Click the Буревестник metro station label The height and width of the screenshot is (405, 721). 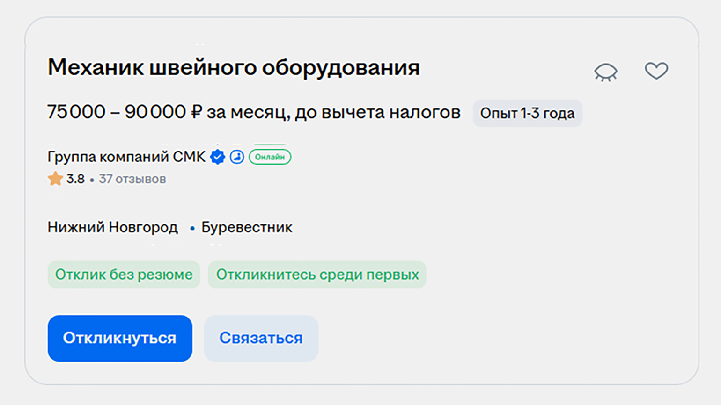click(x=247, y=227)
